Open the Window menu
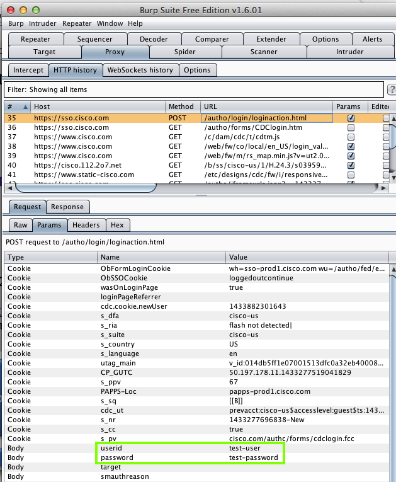Screen dimensions: 396x482 coord(110,23)
